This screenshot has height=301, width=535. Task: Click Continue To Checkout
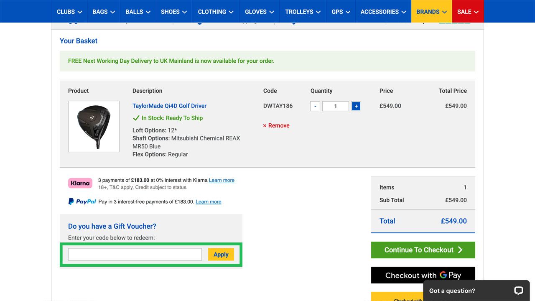[423, 250]
